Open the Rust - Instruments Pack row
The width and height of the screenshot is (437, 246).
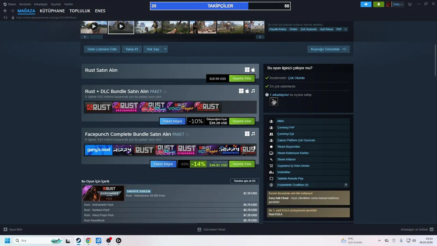(x=170, y=205)
